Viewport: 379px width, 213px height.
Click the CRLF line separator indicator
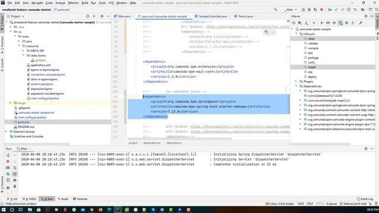coord(310,204)
